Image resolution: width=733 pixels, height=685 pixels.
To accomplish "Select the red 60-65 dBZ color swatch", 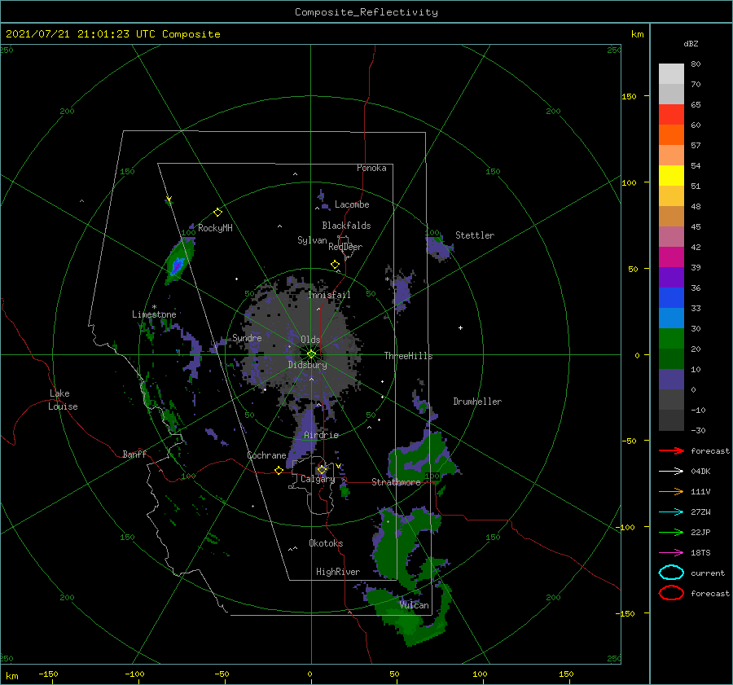I will coord(671,115).
